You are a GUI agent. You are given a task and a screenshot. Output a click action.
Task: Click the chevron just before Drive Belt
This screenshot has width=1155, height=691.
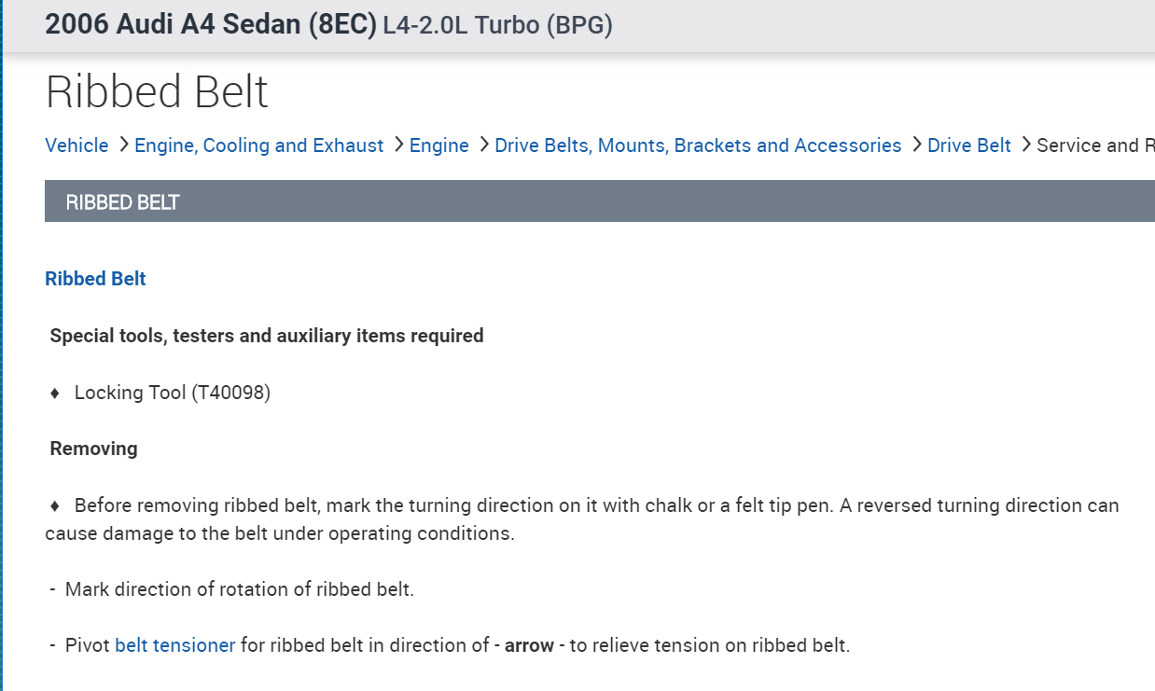[916, 145]
